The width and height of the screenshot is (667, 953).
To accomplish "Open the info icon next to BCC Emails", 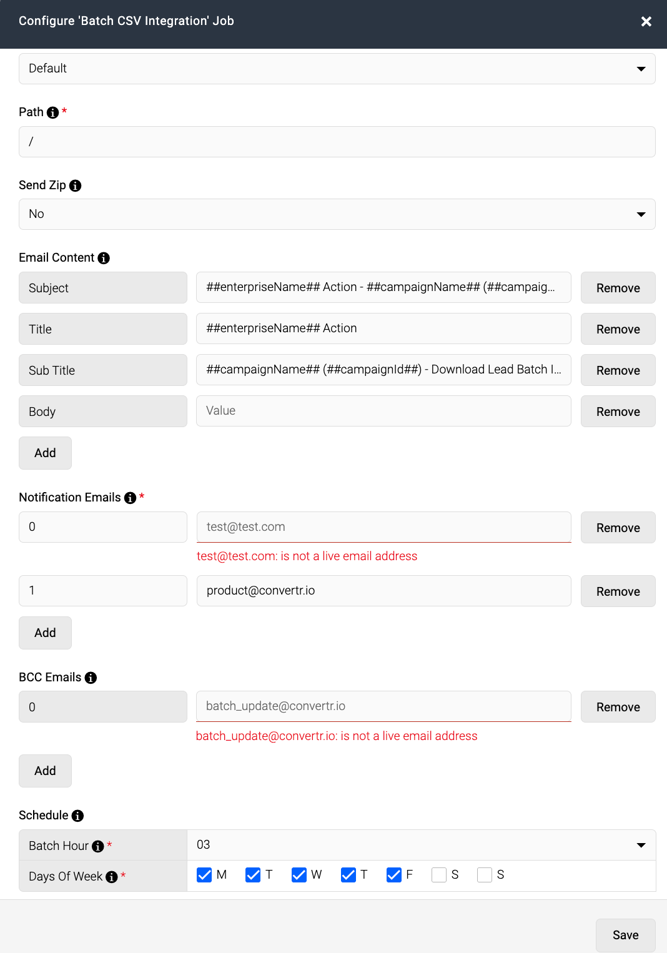I will click(91, 678).
